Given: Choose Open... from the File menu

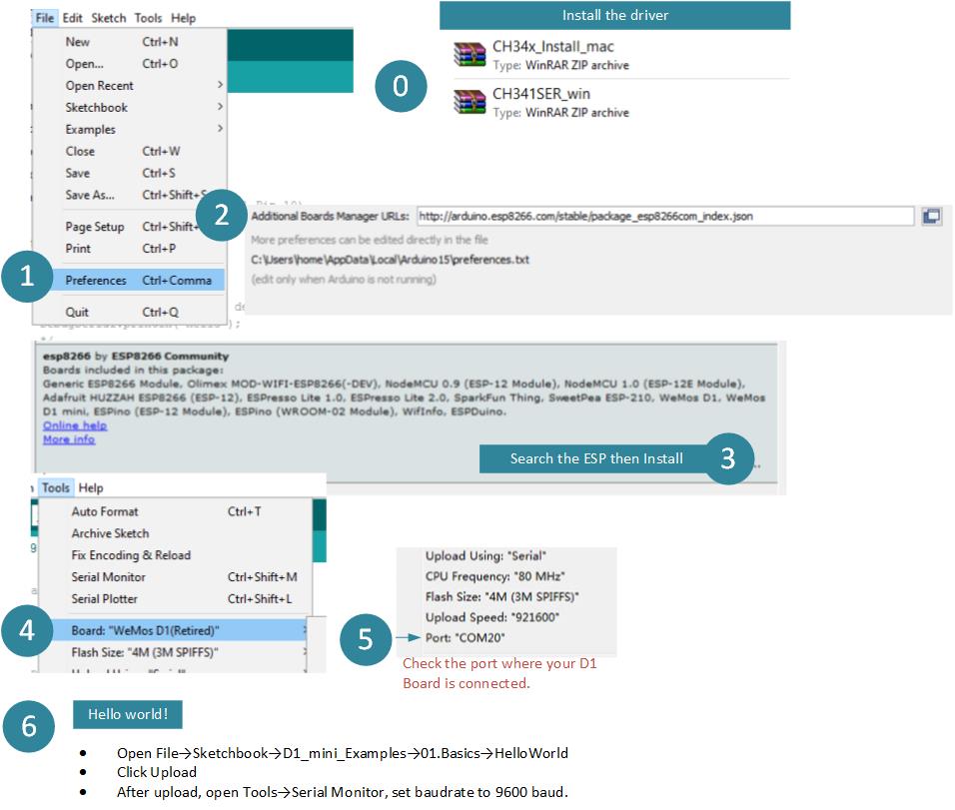Looking at the screenshot, I should [129, 64].
